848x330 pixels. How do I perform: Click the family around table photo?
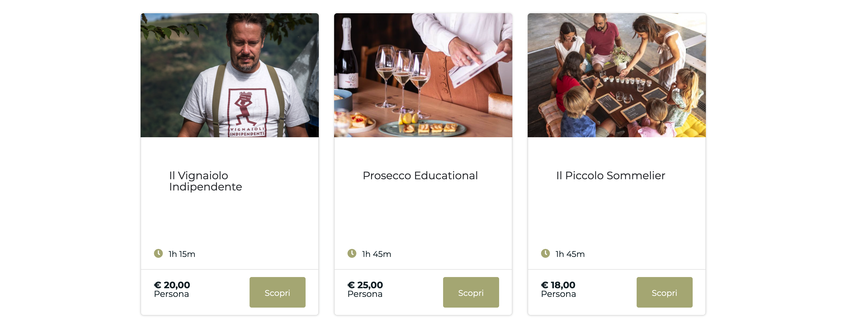[x=617, y=75]
